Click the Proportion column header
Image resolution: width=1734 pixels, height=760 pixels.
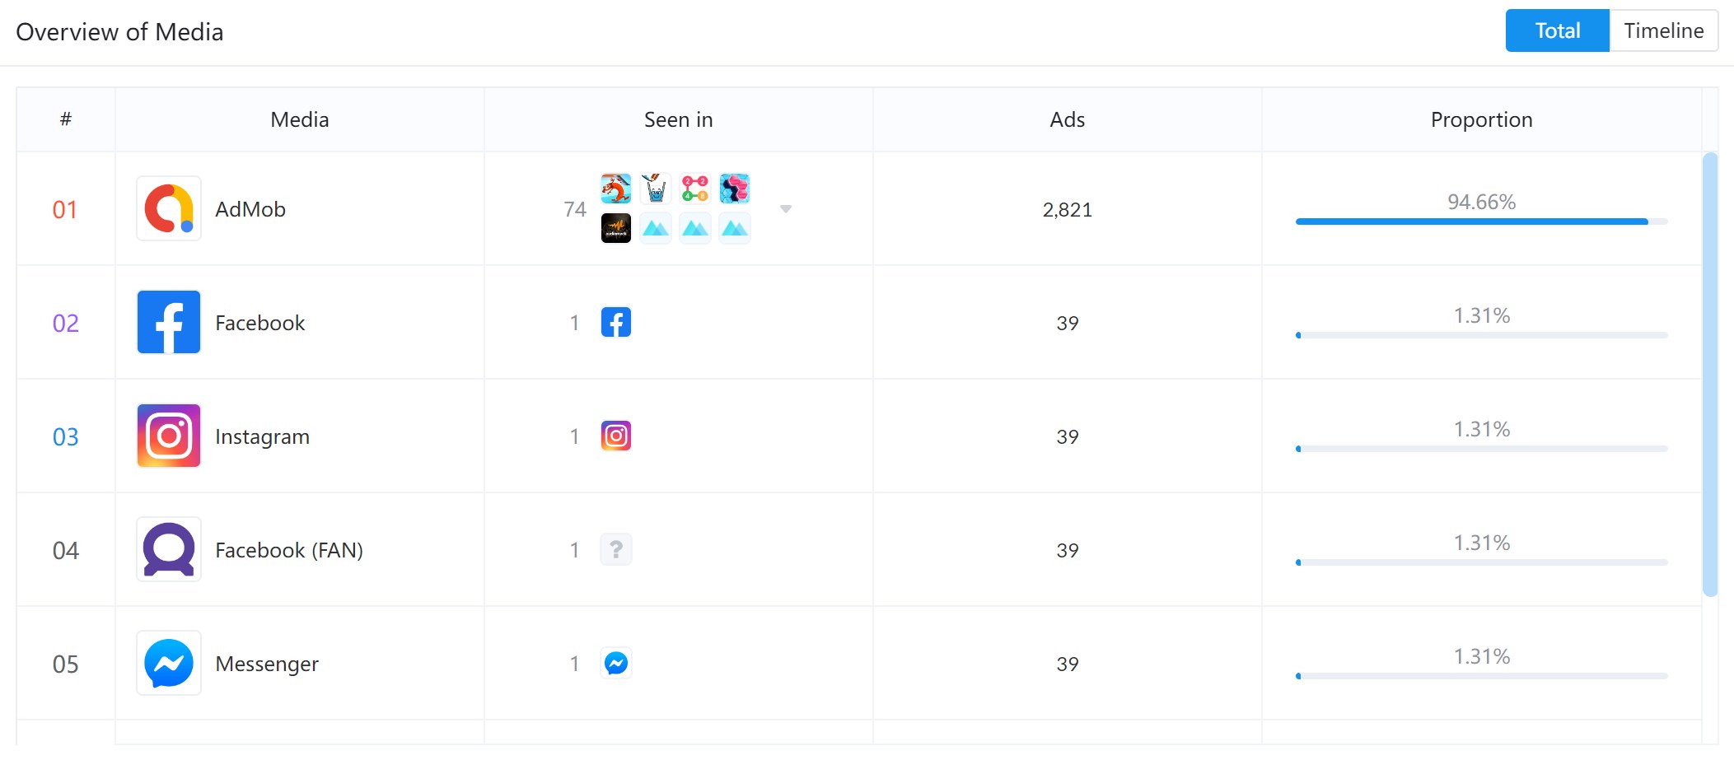coord(1481,119)
